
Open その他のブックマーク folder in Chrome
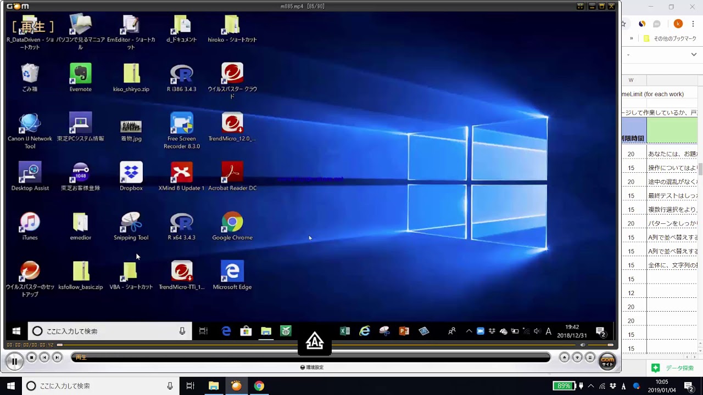[x=670, y=39]
